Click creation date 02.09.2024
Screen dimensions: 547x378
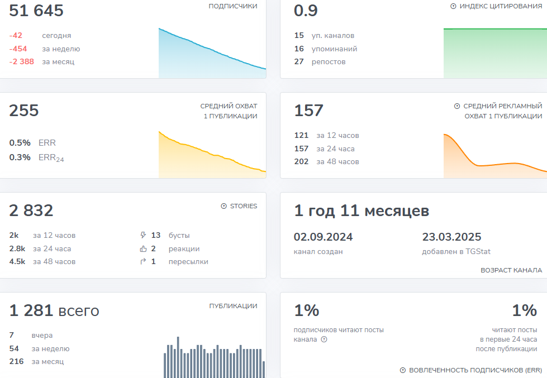323,237
